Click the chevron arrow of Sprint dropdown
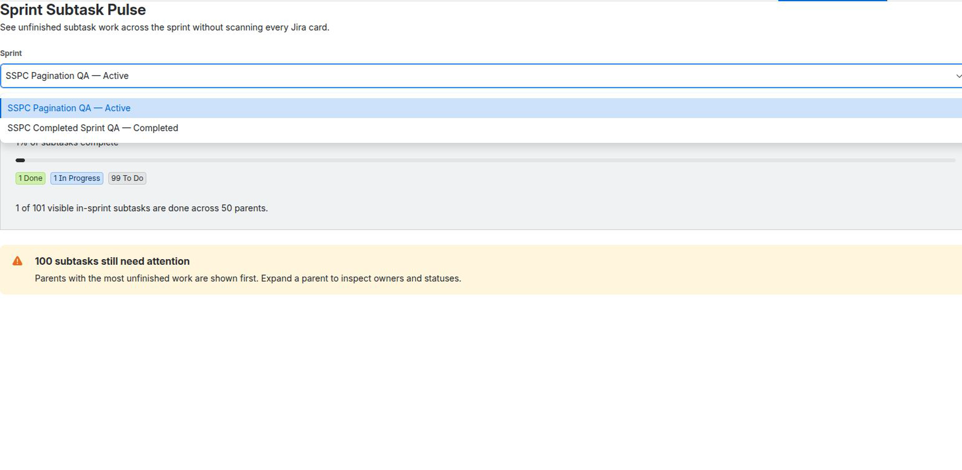 958,76
